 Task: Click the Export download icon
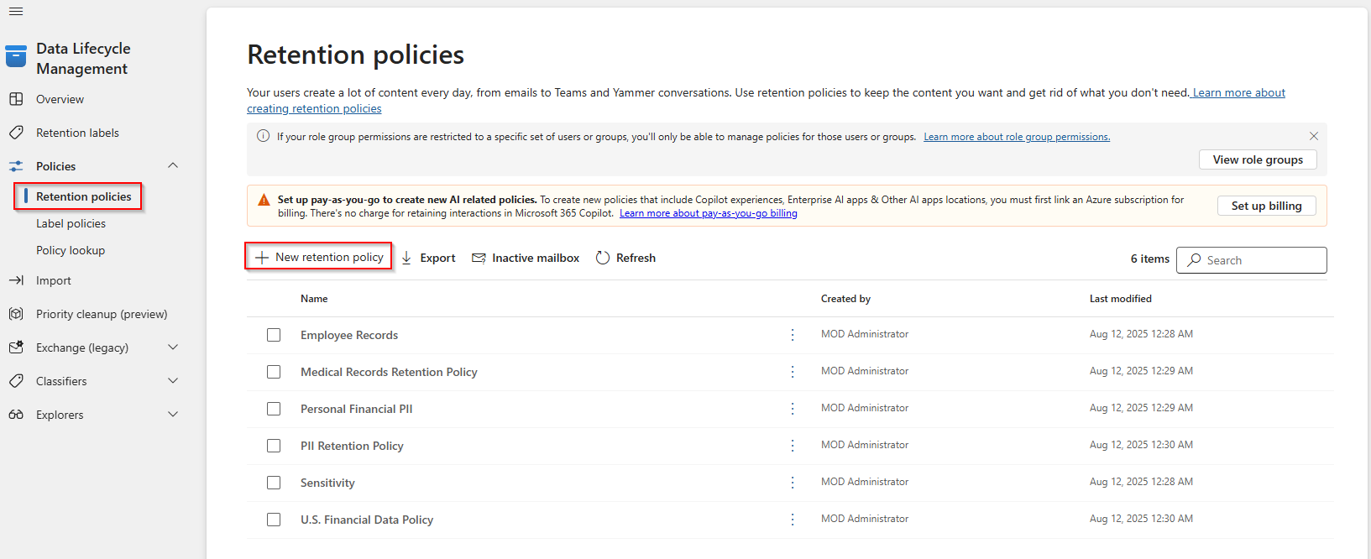pyautogui.click(x=406, y=258)
